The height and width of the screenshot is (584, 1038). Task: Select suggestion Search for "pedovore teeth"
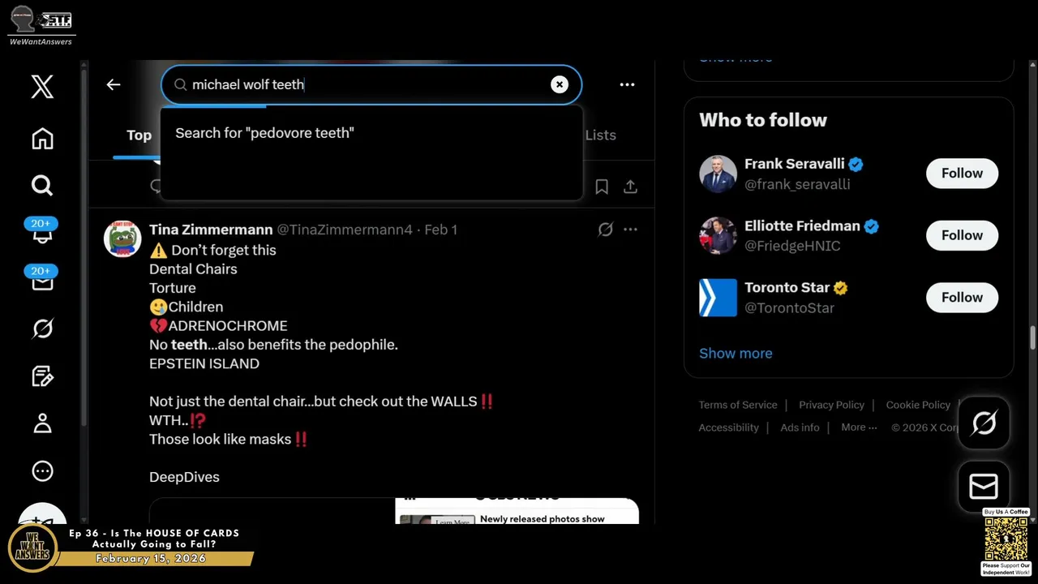pyautogui.click(x=371, y=133)
